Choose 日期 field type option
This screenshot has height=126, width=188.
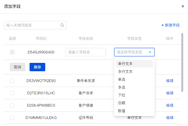pos(134,103)
